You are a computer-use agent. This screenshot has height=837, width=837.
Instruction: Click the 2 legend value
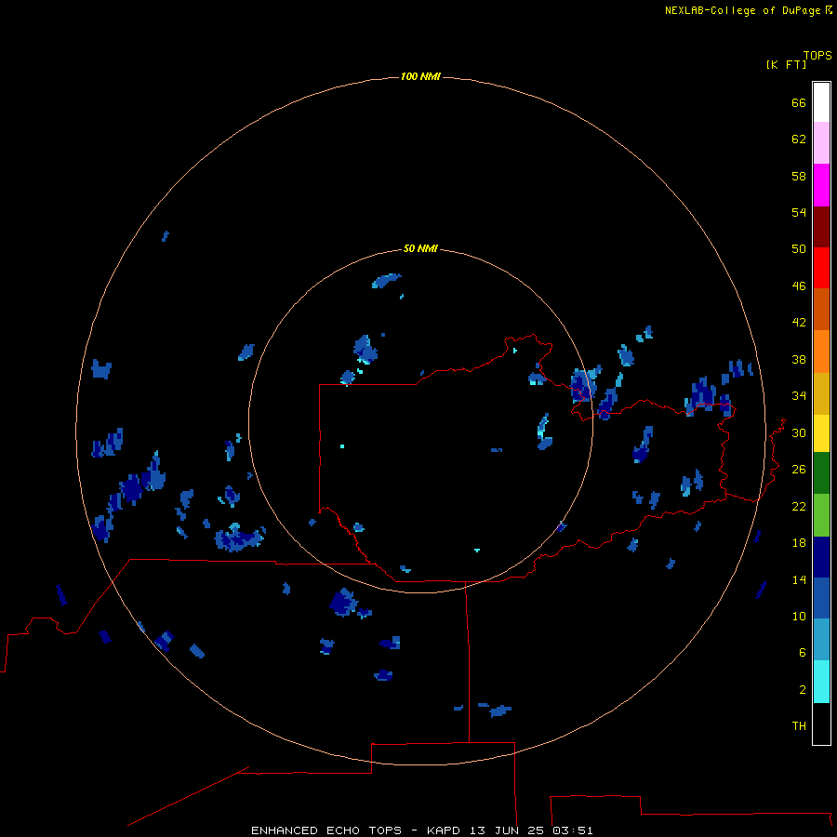pyautogui.click(x=803, y=690)
